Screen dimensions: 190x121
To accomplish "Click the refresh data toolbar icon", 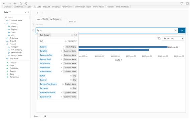I will tap(21, 3).
